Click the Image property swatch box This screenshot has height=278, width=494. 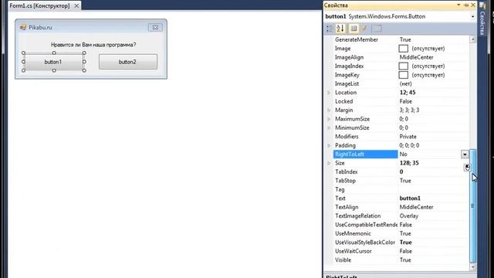pyautogui.click(x=403, y=49)
